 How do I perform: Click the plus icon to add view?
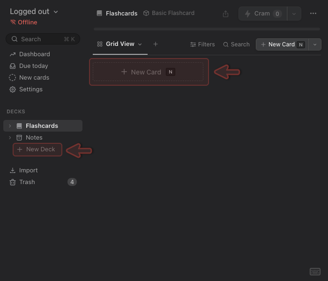pyautogui.click(x=156, y=44)
